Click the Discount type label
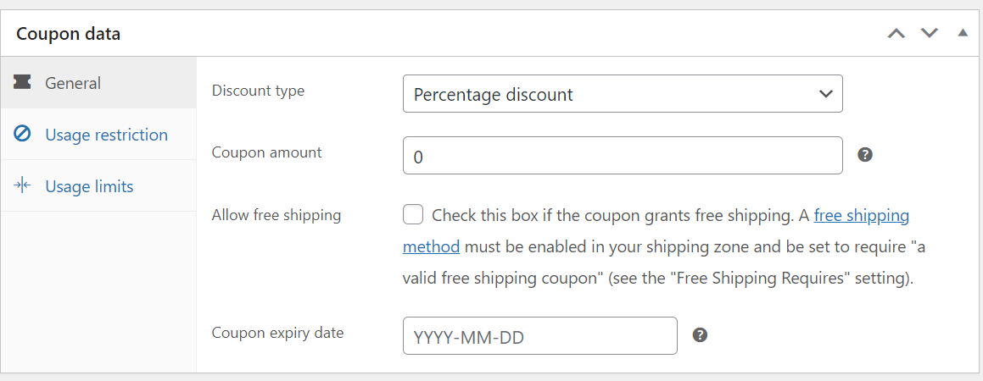Viewport: 983px width, 381px height. point(258,91)
